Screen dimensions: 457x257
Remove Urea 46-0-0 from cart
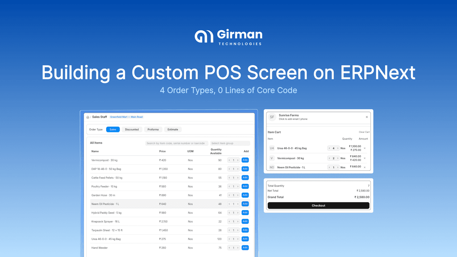point(365,148)
